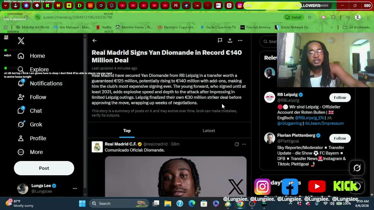Open Task View on the taskbar
The width and height of the screenshot is (374, 210).
coord(156,204)
